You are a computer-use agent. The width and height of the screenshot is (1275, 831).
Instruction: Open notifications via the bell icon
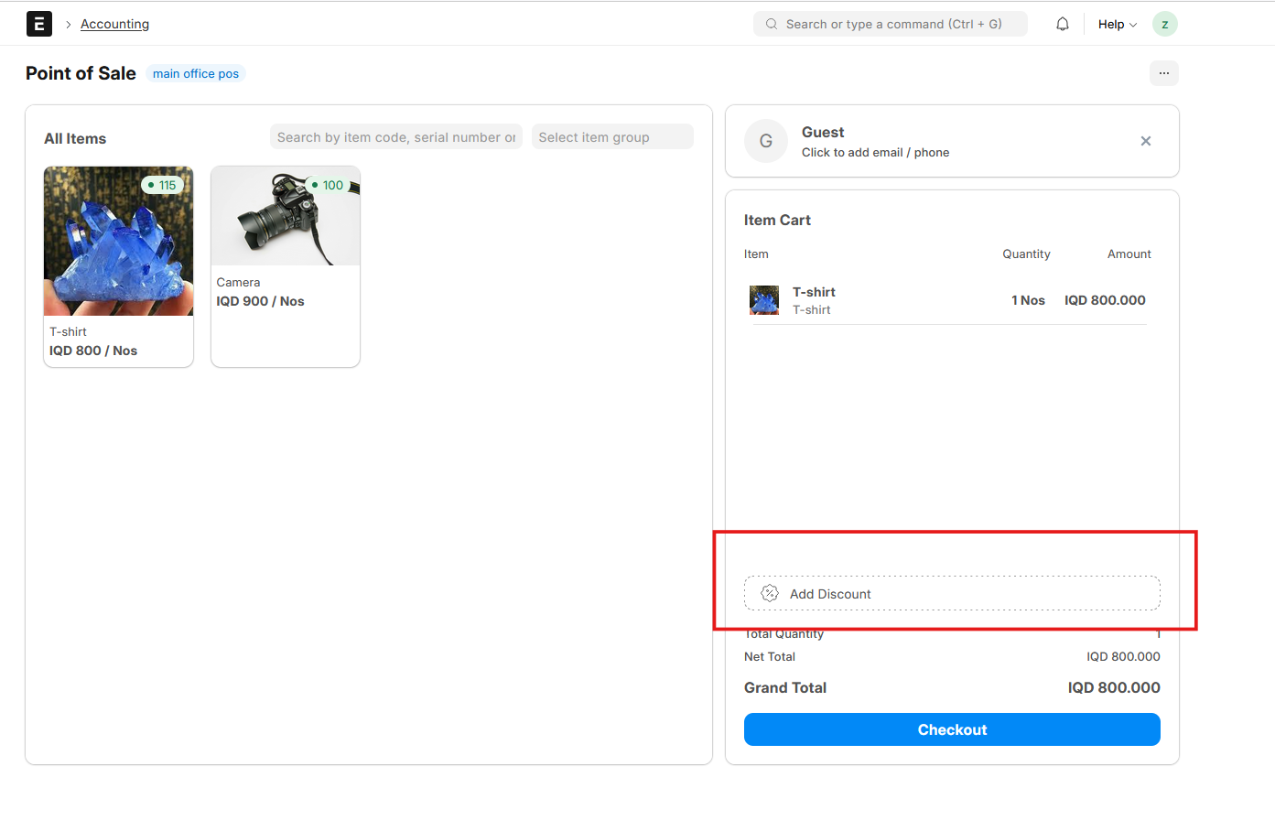coord(1062,23)
